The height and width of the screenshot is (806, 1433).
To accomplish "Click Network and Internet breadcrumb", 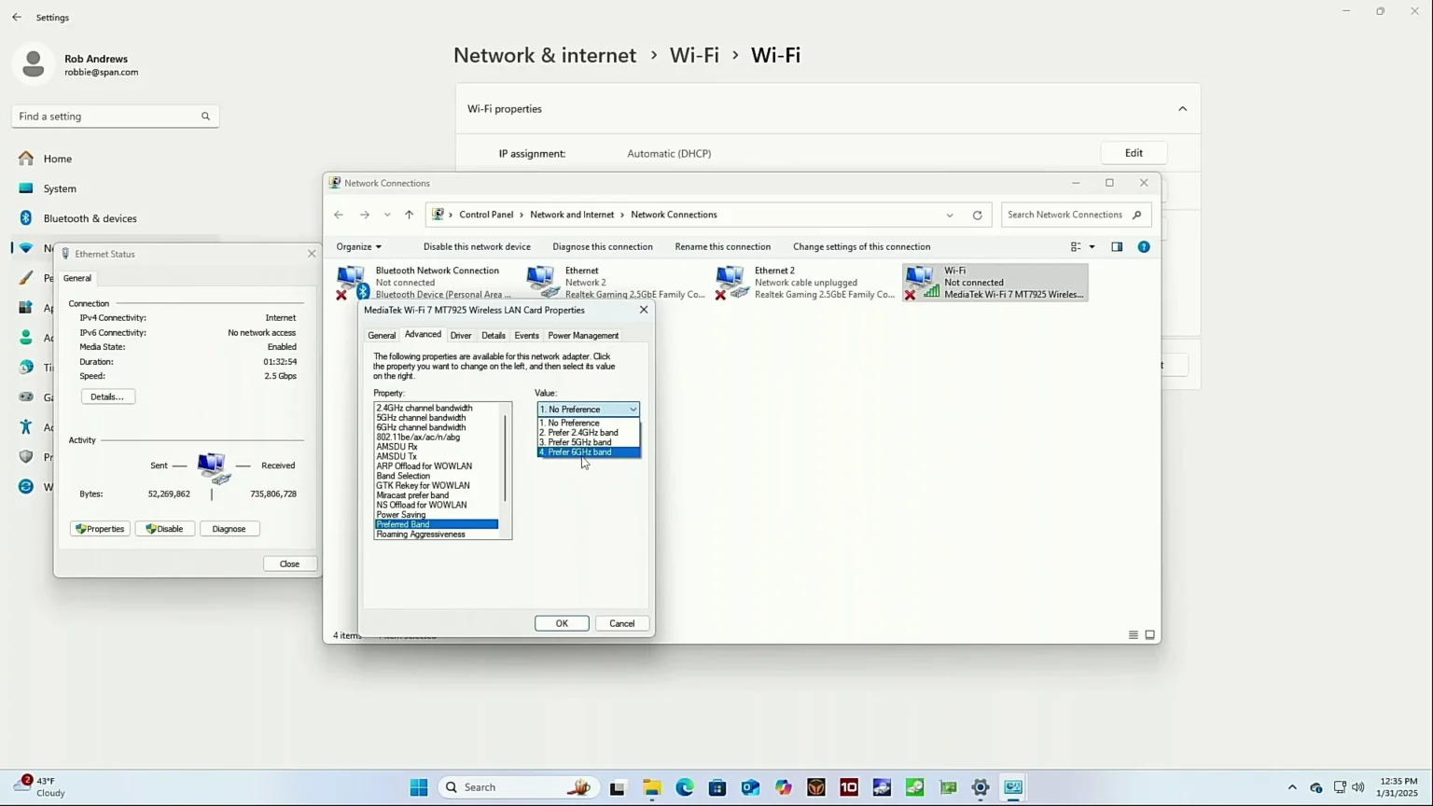I will click(x=572, y=215).
